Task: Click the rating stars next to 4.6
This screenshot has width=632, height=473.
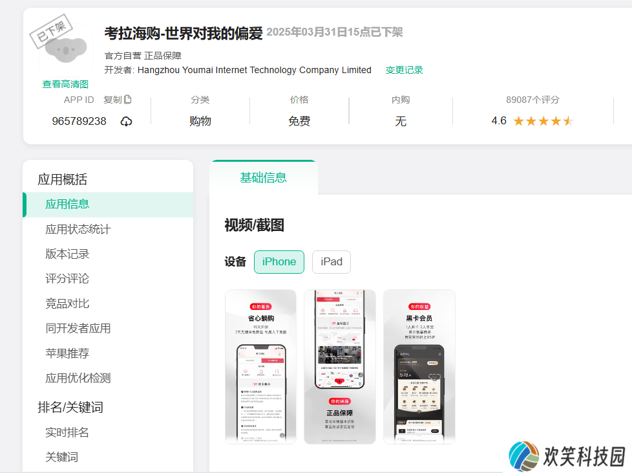Action: [x=543, y=120]
